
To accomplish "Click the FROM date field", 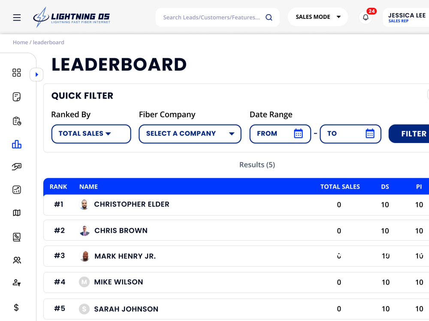I will tap(280, 134).
